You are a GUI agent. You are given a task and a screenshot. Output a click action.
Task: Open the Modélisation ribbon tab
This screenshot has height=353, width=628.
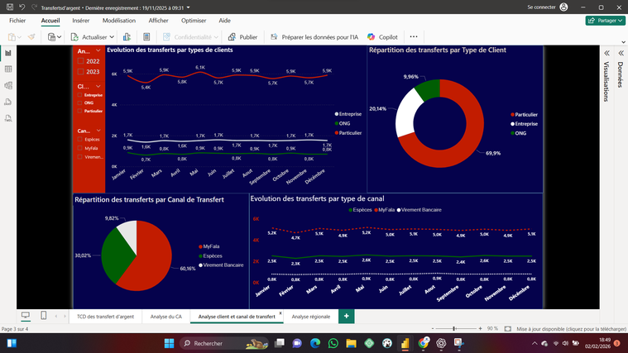119,21
